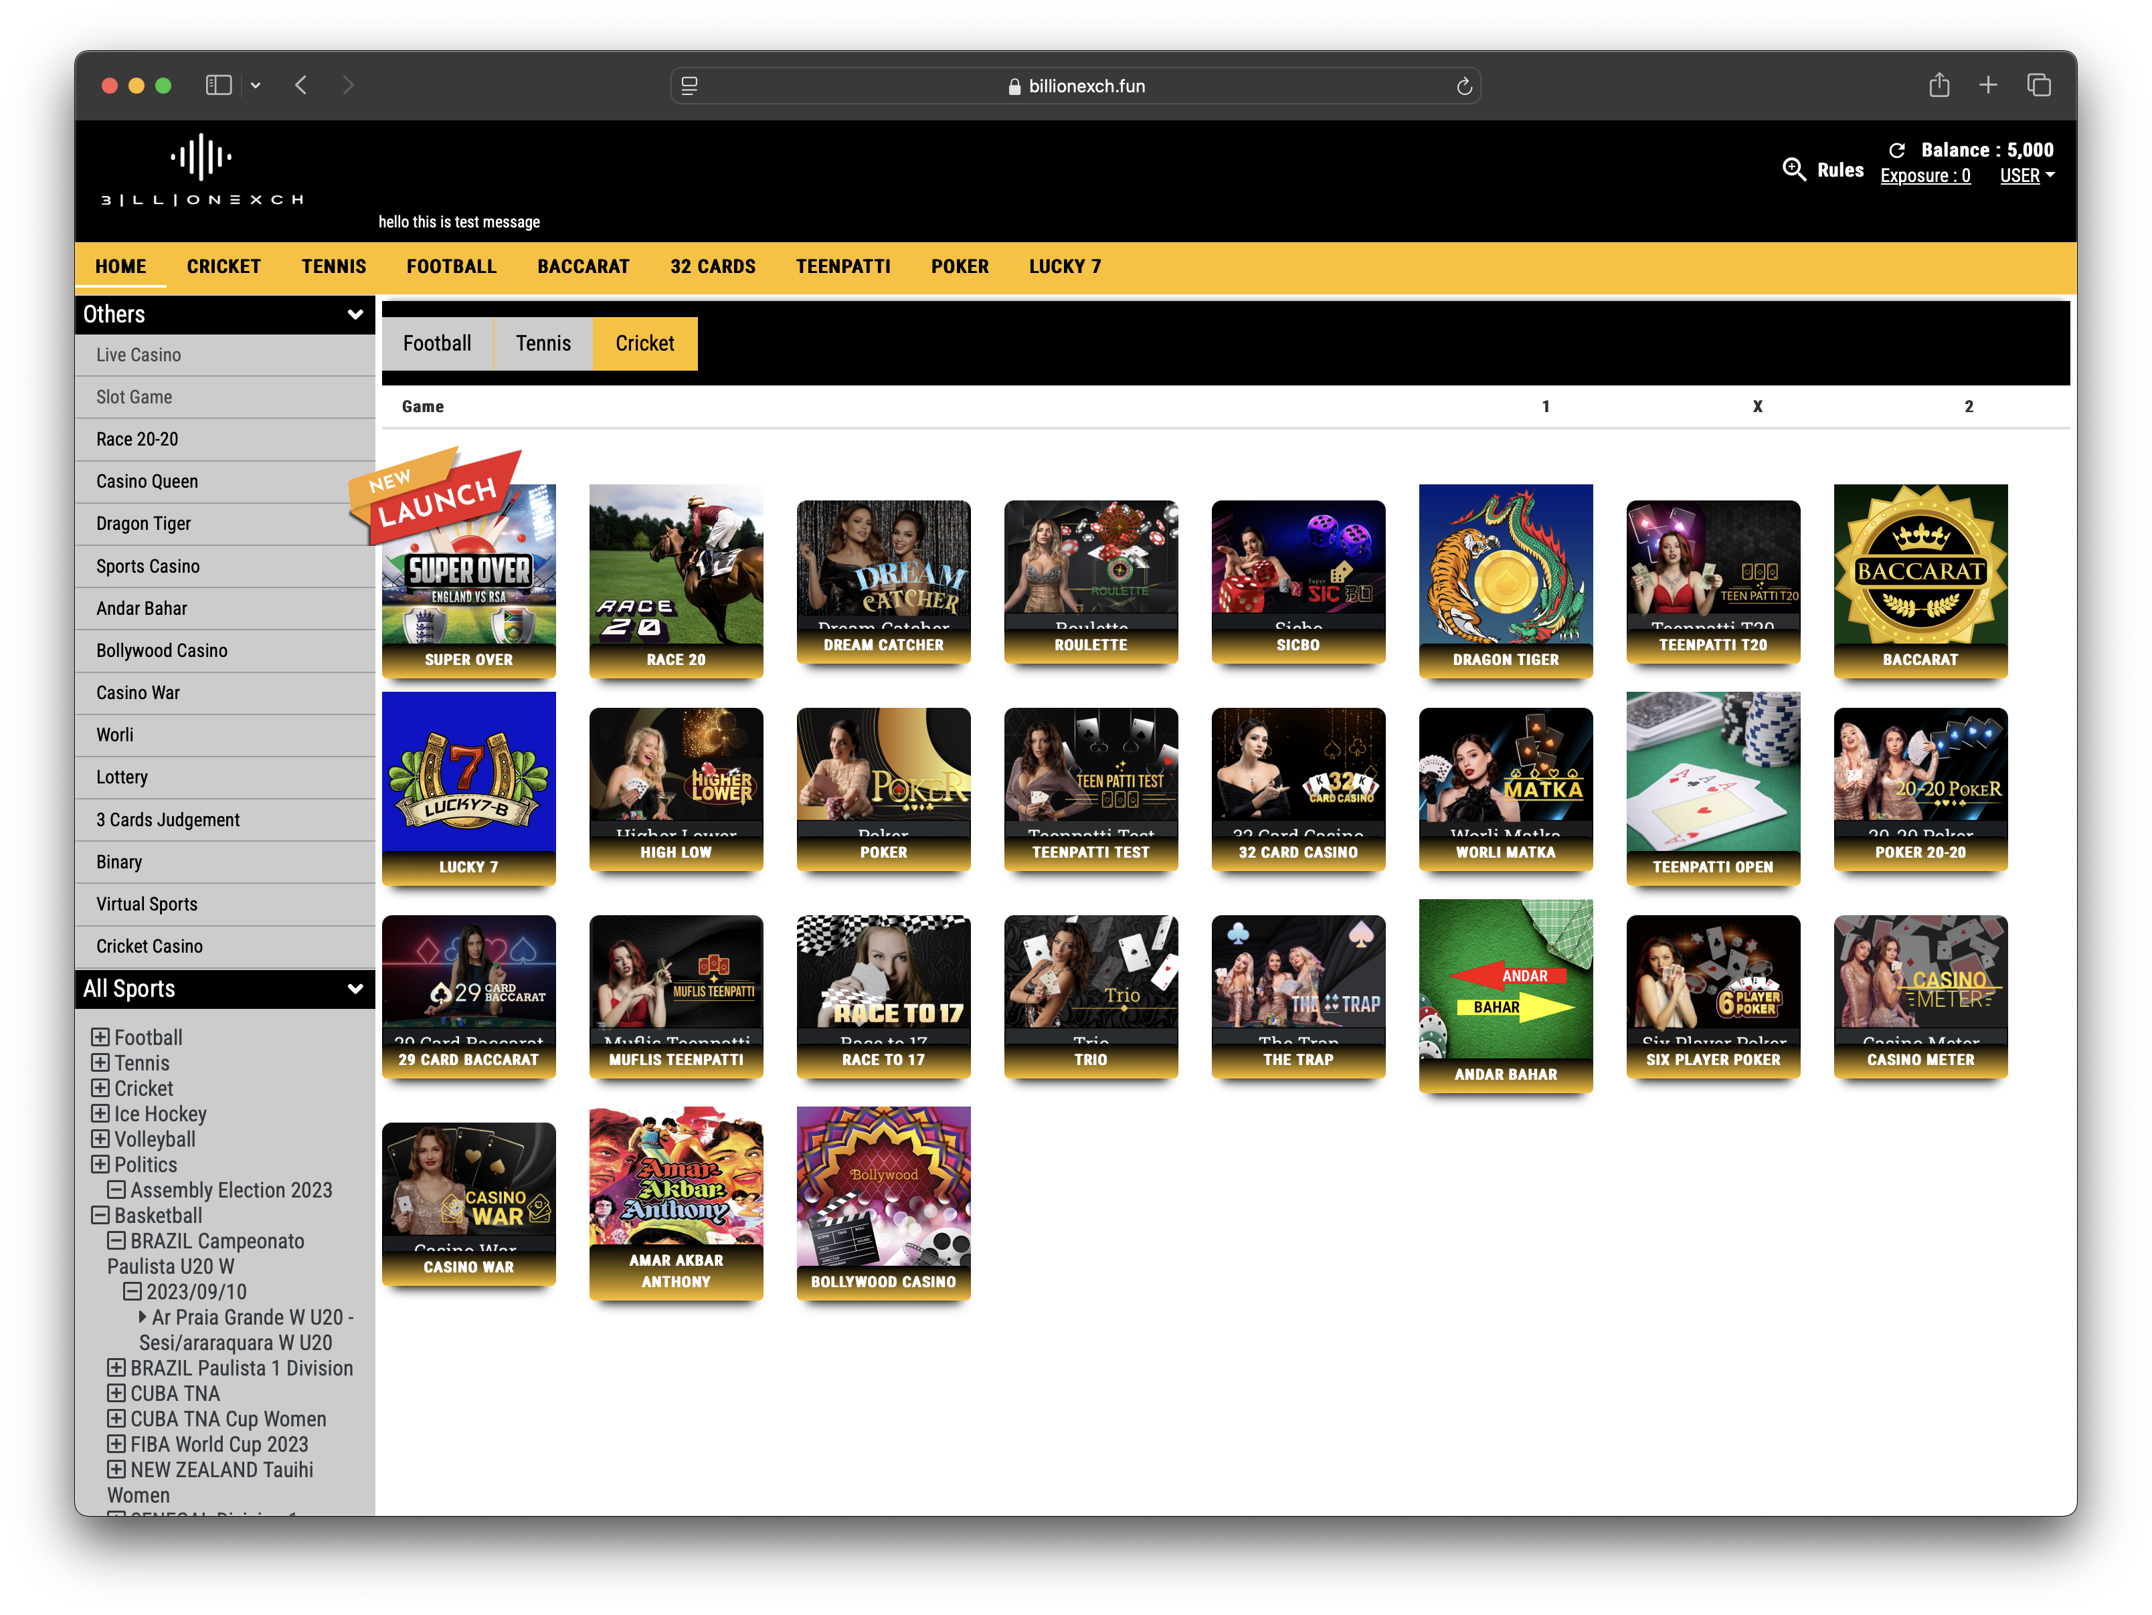
Task: Switch to the Football tab
Action: pos(437,343)
